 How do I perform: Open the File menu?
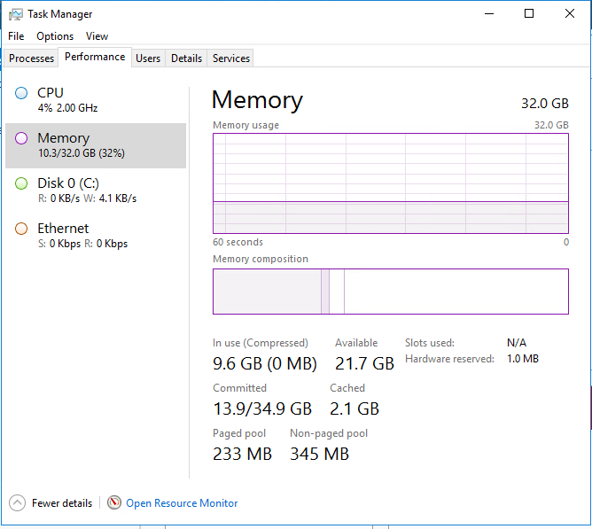(x=16, y=36)
